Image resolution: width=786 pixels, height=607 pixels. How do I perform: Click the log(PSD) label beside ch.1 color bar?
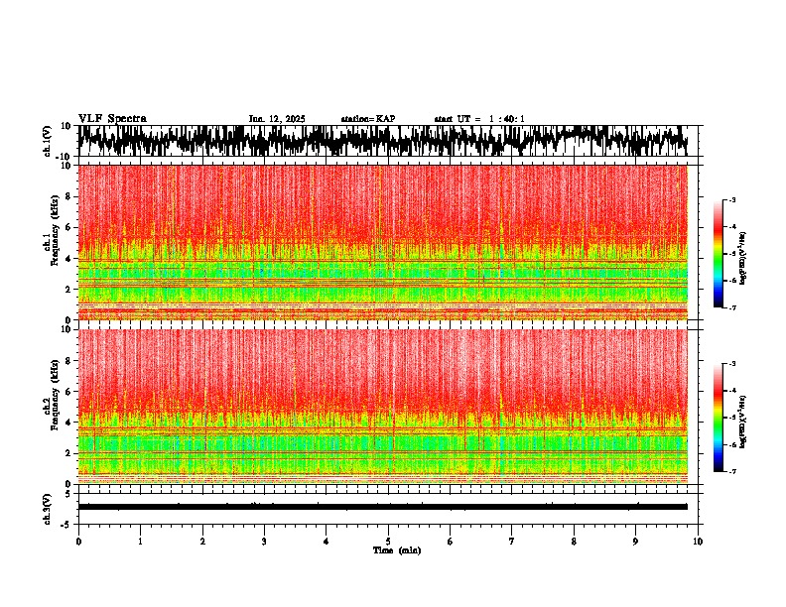(x=743, y=259)
